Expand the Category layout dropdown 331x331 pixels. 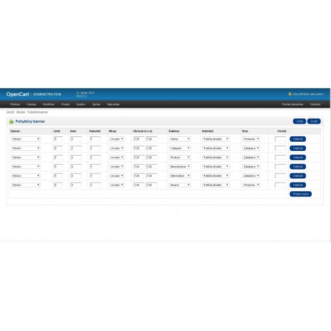180,148
